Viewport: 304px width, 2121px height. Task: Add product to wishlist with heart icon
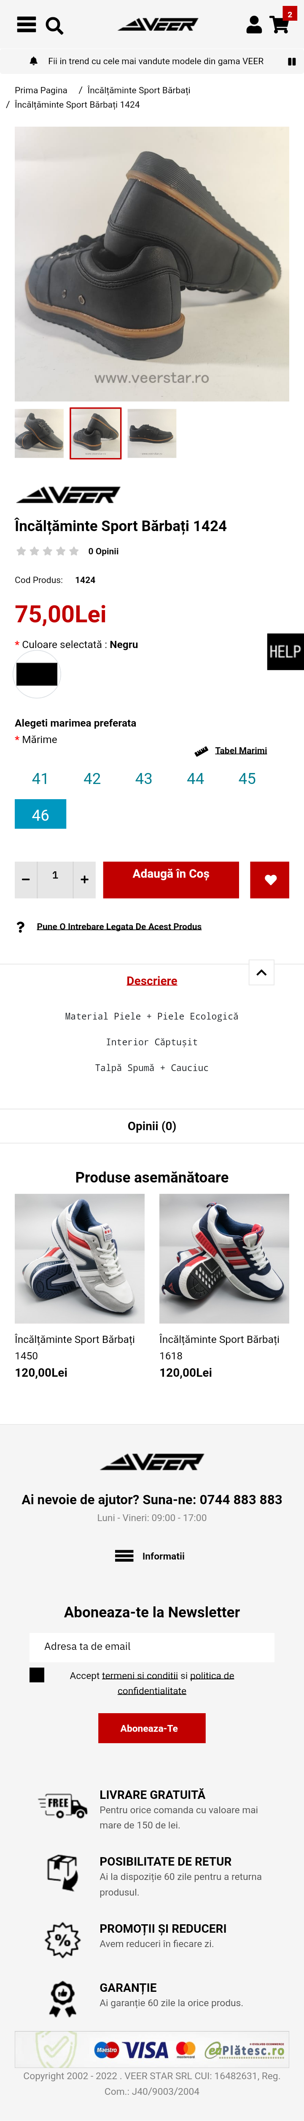pos(270,879)
